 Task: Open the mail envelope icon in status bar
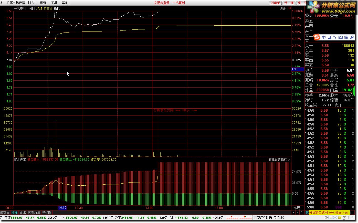point(335,218)
